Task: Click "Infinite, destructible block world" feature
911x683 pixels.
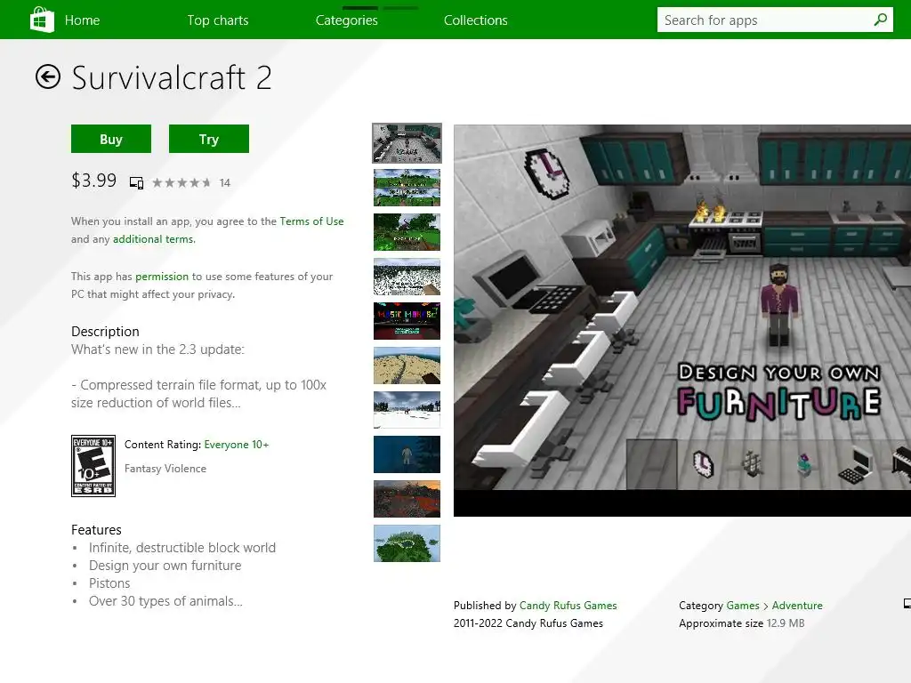Action: (x=182, y=548)
